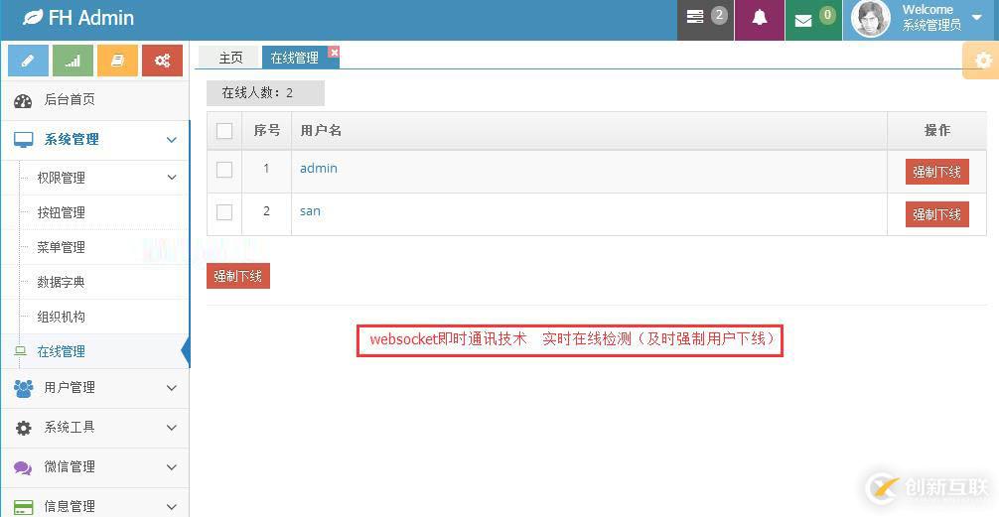Image resolution: width=999 pixels, height=517 pixels.
Task: Click the 权限管理 submenu label
Action: coord(62,179)
